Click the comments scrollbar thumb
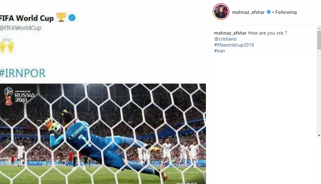This screenshot has height=184, width=321. point(319,40)
